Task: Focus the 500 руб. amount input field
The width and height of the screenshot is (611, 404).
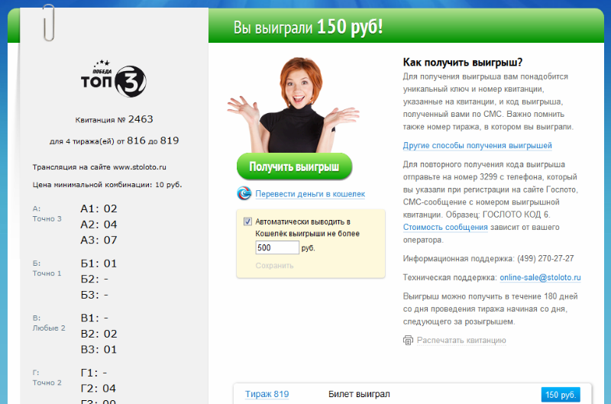Action: [x=277, y=247]
